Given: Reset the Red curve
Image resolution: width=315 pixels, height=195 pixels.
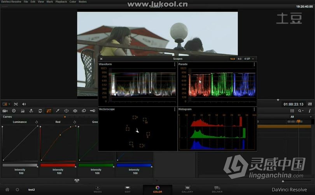Looking at the screenshot, I should (x=75, y=122).
